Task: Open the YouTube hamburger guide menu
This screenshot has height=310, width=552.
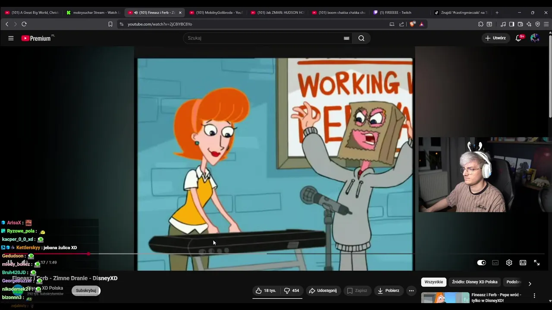Action: 11,38
